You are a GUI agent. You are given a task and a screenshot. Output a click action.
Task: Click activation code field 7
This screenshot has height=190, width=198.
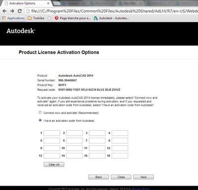(97, 141)
